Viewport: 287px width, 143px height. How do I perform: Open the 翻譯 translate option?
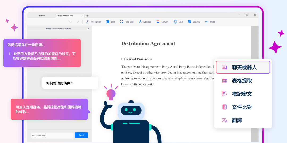click(237, 120)
